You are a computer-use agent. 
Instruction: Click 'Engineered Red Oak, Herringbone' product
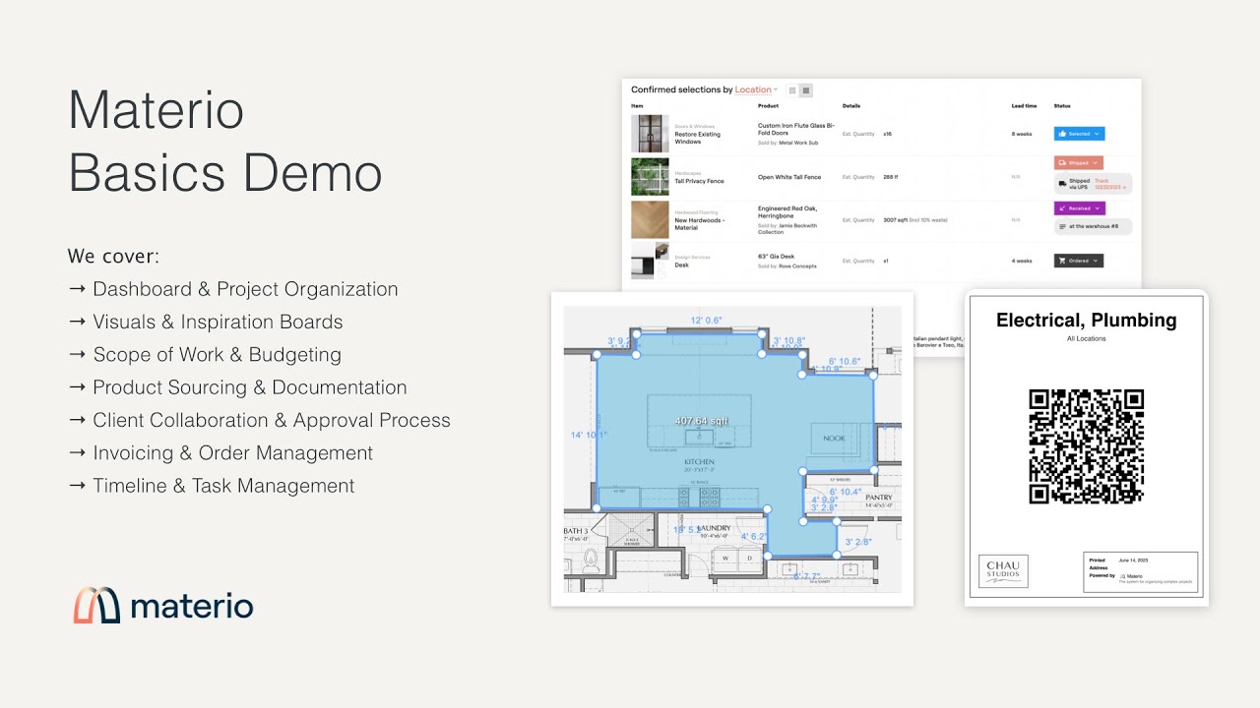[787, 212]
